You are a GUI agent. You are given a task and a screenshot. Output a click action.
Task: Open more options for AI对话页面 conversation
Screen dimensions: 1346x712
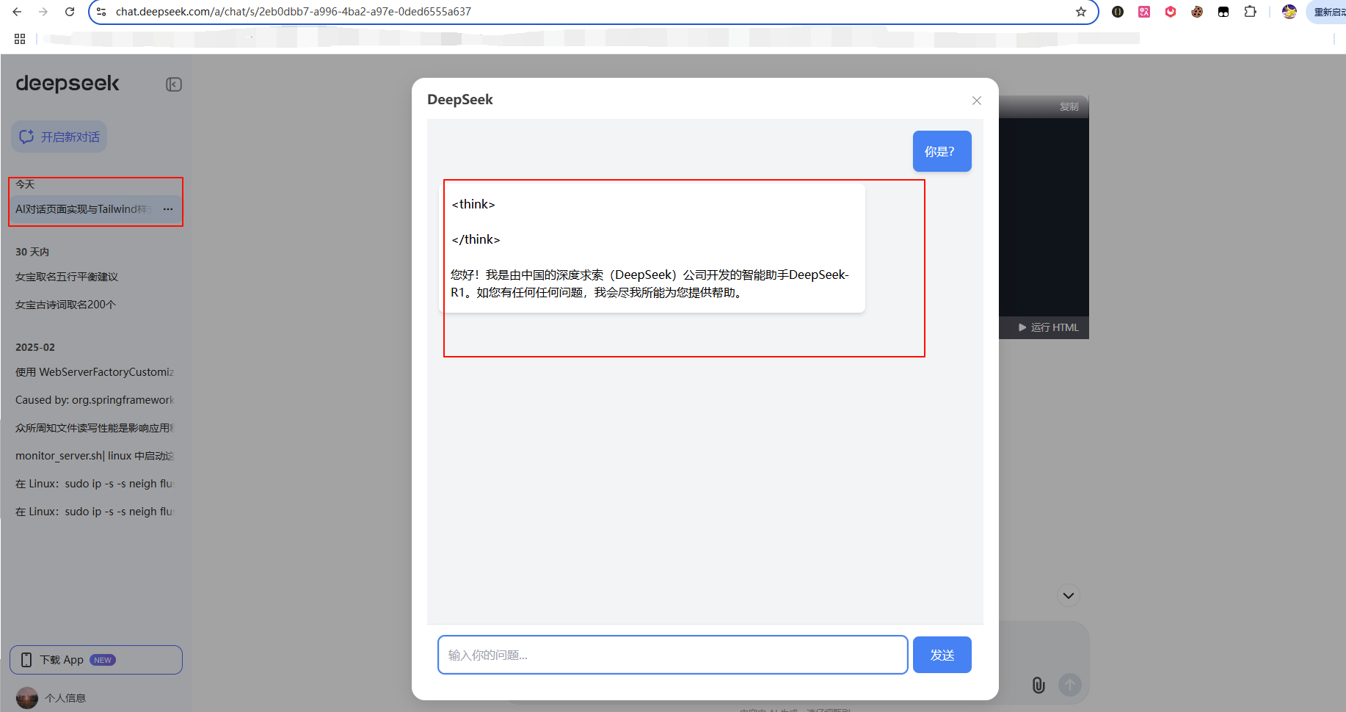tap(168, 209)
